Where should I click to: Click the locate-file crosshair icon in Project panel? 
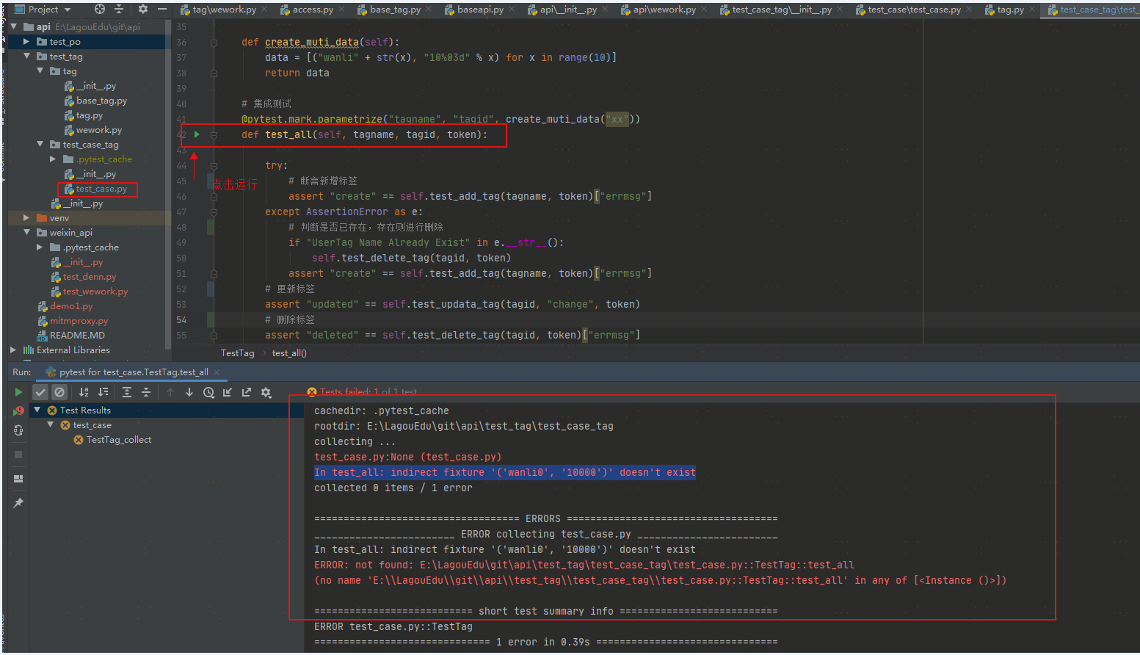(100, 10)
